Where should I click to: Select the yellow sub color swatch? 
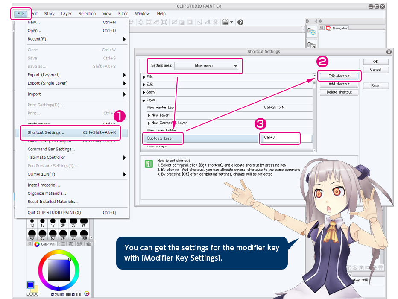click(35, 289)
